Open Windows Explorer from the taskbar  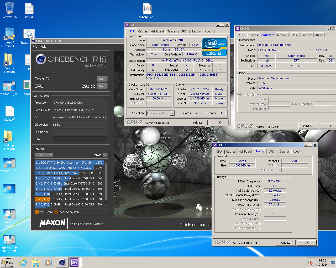point(36,263)
